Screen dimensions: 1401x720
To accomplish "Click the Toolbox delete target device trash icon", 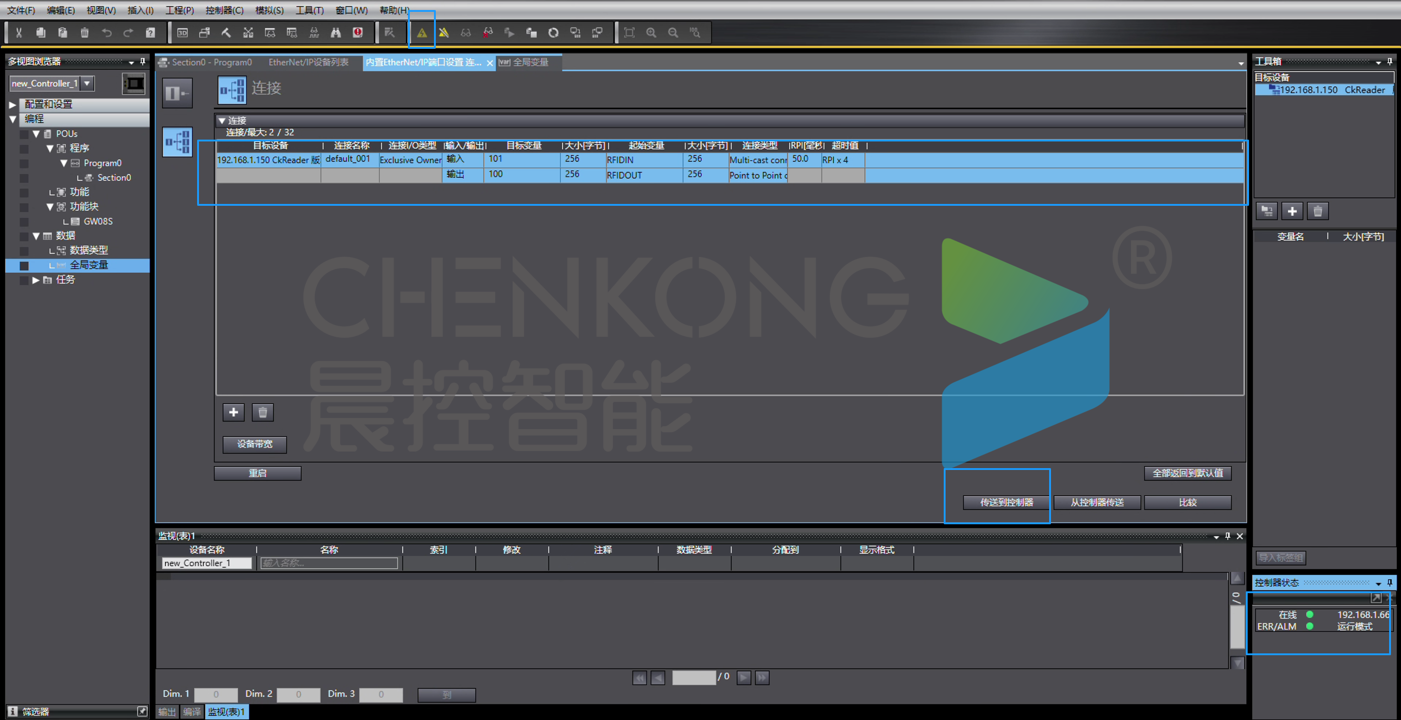I will pos(1318,211).
